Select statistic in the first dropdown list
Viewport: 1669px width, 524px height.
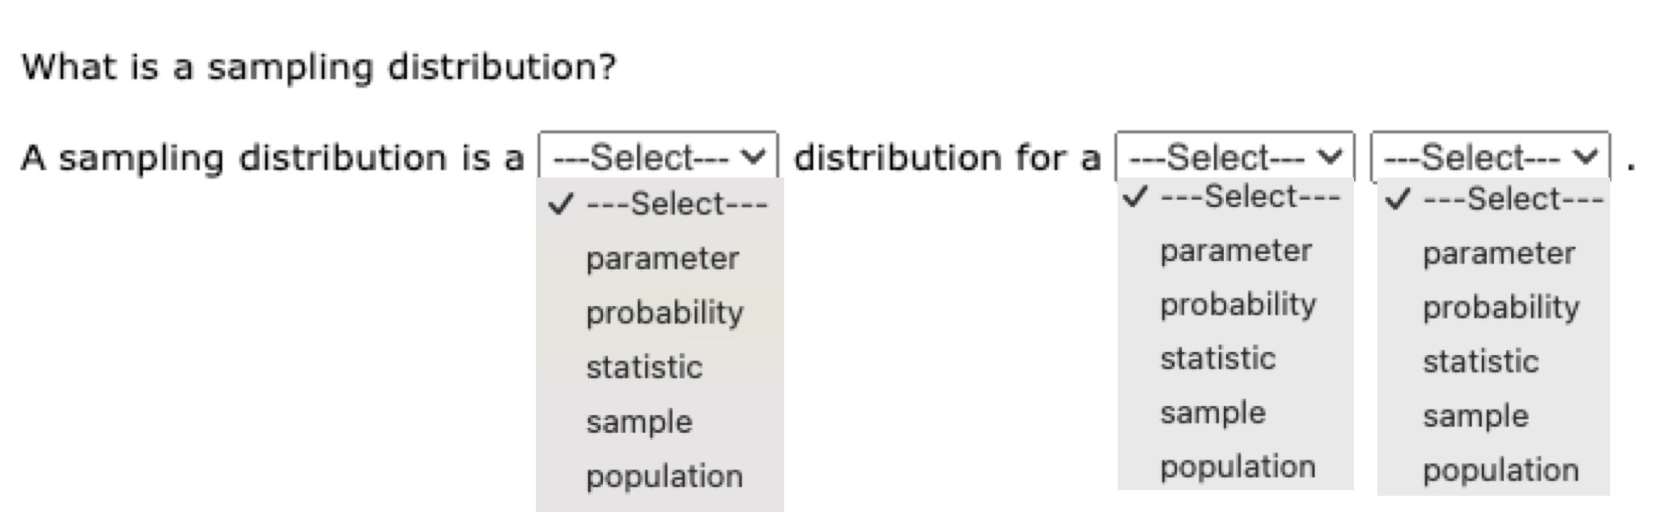[x=644, y=366]
